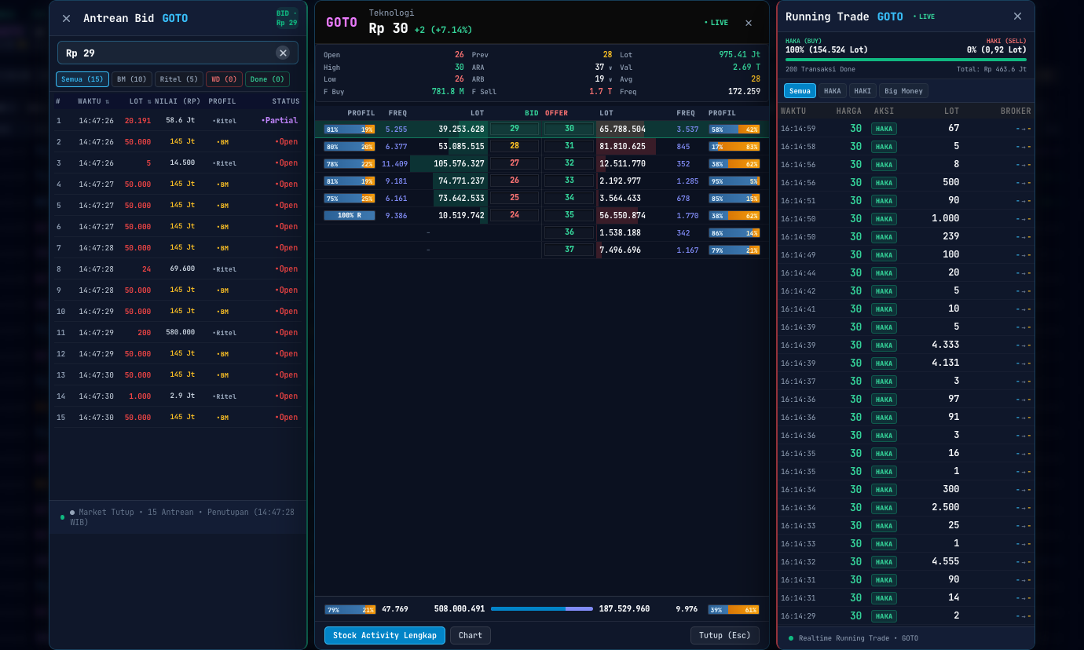
Task: Click ARB value 19 dropdown arrow
Action: coord(610,79)
